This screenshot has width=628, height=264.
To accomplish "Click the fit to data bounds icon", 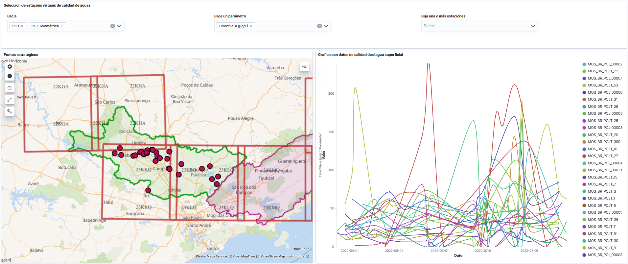I will point(10,88).
